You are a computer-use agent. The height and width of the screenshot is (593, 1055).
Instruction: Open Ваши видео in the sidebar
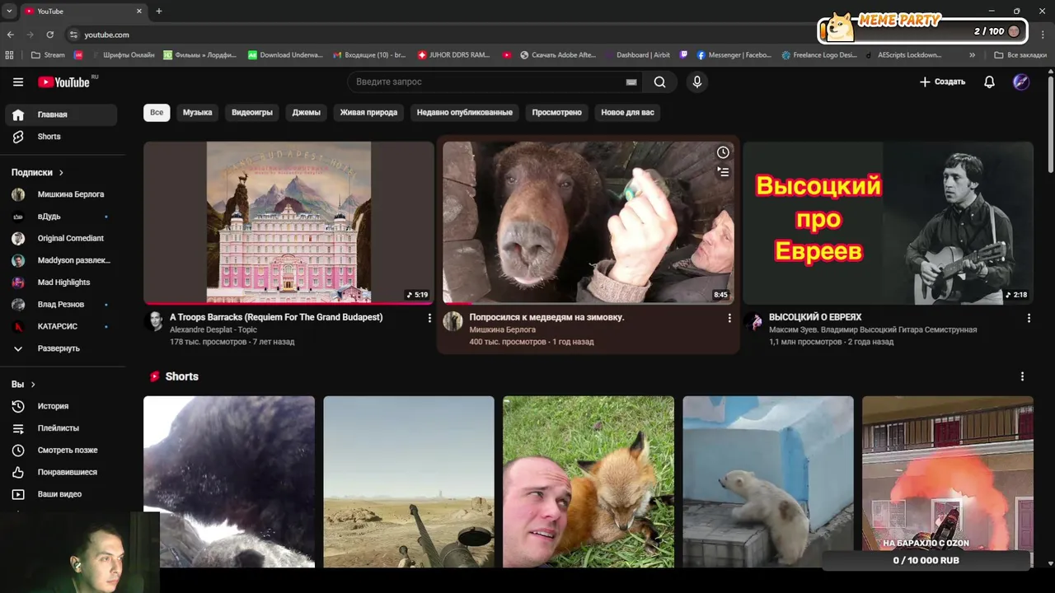61,494
